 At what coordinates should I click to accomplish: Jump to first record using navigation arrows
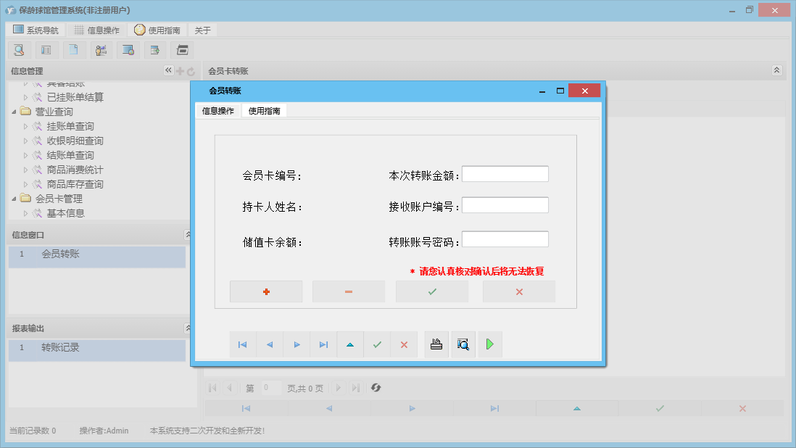(x=243, y=344)
